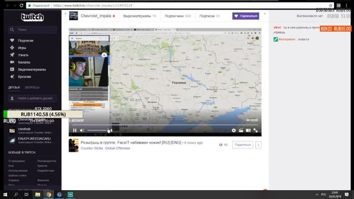Open the ENJOYJKEEDACARU channel
This screenshot has width=354, height=199.
click(x=34, y=139)
